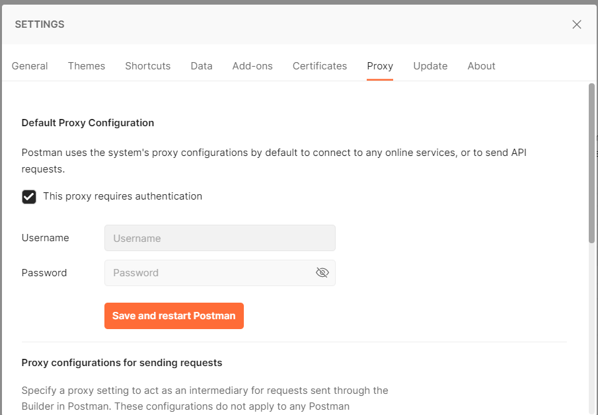The width and height of the screenshot is (598, 415).
Task: Click 'Proxy configurations for sending requests' heading
Action: pos(122,362)
